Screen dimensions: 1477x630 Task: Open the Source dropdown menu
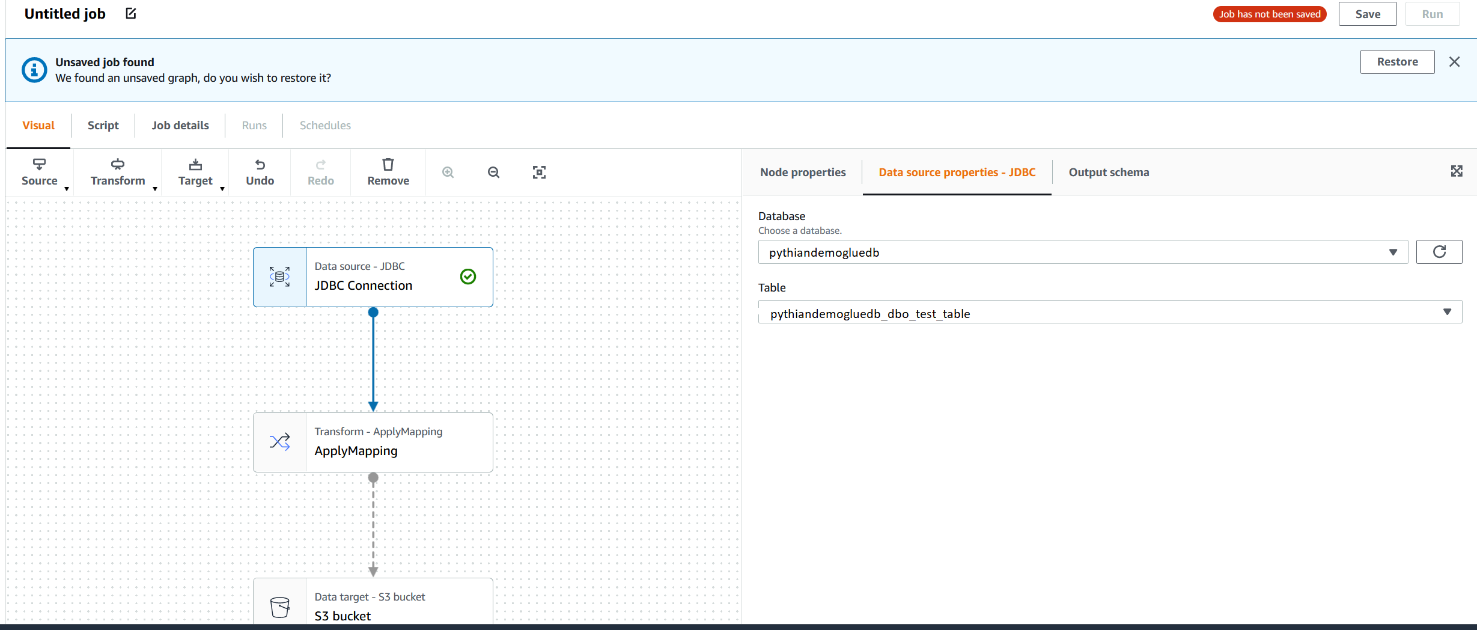click(x=40, y=172)
